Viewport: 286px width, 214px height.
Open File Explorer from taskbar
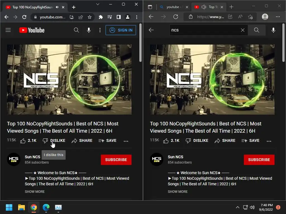21,207
